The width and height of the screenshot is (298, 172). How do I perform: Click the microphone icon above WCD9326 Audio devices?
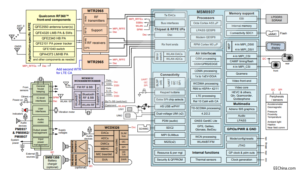pyautogui.click(x=89, y=130)
